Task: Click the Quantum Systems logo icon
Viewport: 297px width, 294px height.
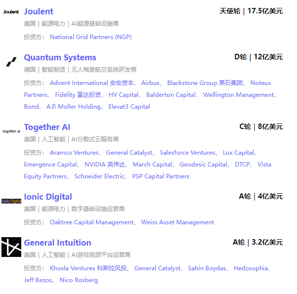Action: pyautogui.click(x=11, y=62)
